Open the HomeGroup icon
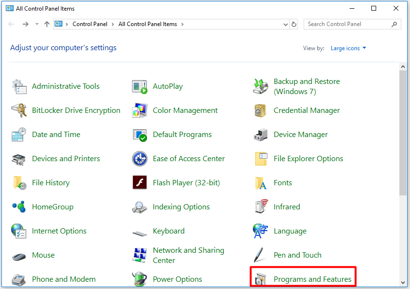This screenshot has width=410, height=289. coord(19,207)
